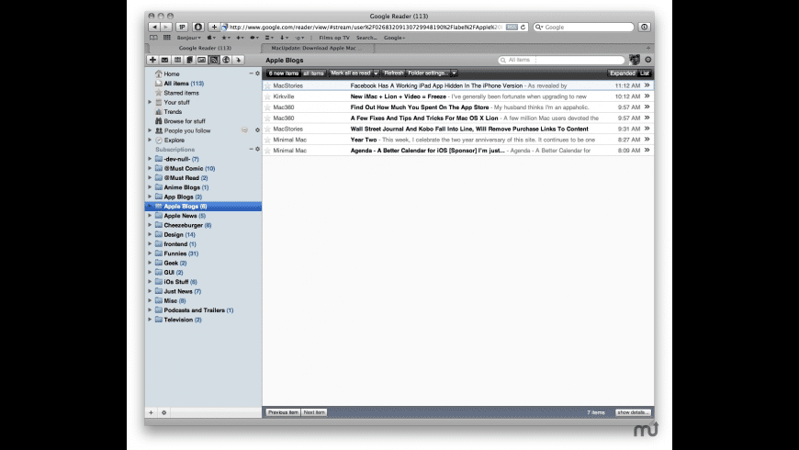Open the gear options icon top right
This screenshot has width=799, height=450.
[648, 60]
